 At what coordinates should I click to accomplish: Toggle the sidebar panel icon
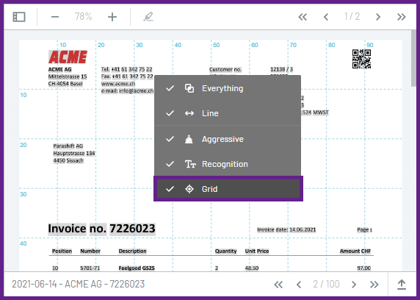click(x=19, y=17)
